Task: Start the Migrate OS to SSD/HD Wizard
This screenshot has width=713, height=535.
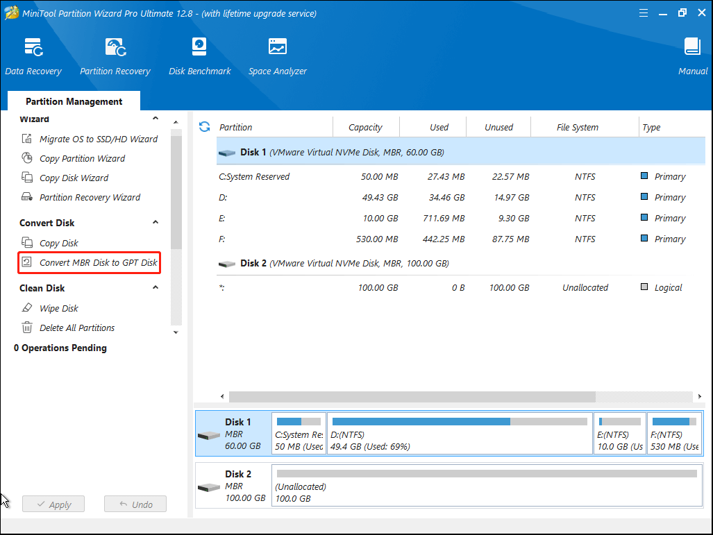Action: coord(90,139)
